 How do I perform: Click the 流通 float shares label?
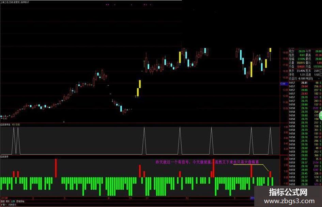pyautogui.click(x=308, y=74)
